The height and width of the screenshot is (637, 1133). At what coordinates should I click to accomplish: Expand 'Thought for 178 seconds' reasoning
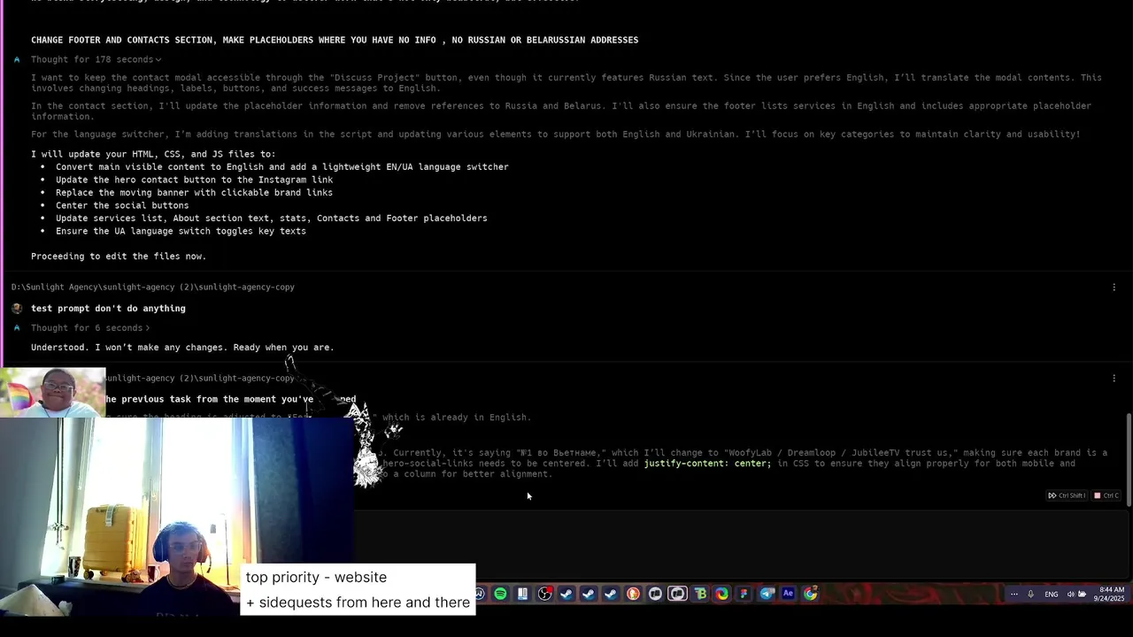(x=96, y=59)
